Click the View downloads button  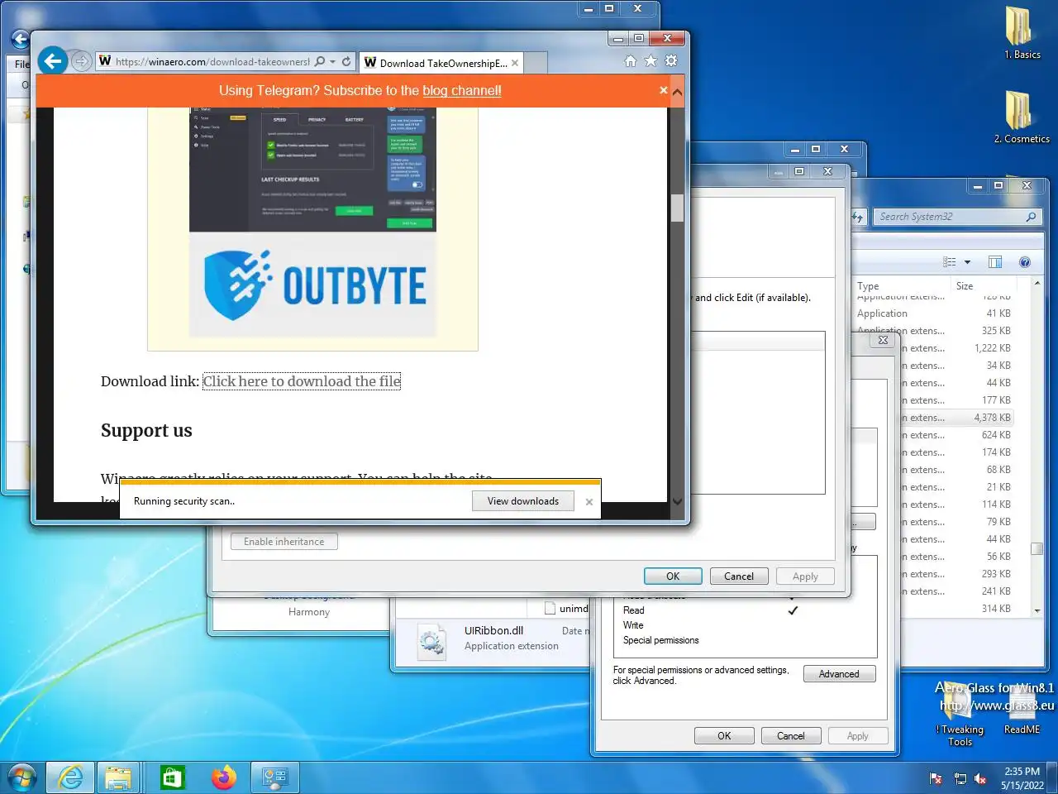pos(523,501)
